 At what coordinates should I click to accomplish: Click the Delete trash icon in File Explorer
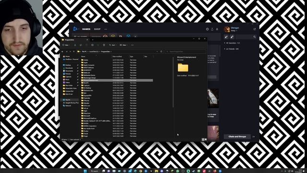[104, 45]
